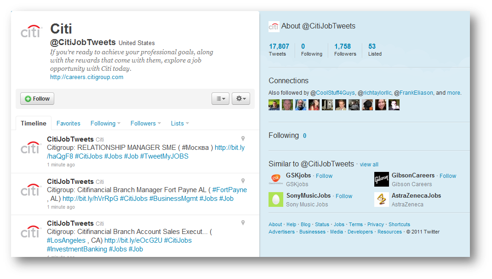Click the Citi logo profile picture

coord(31,32)
